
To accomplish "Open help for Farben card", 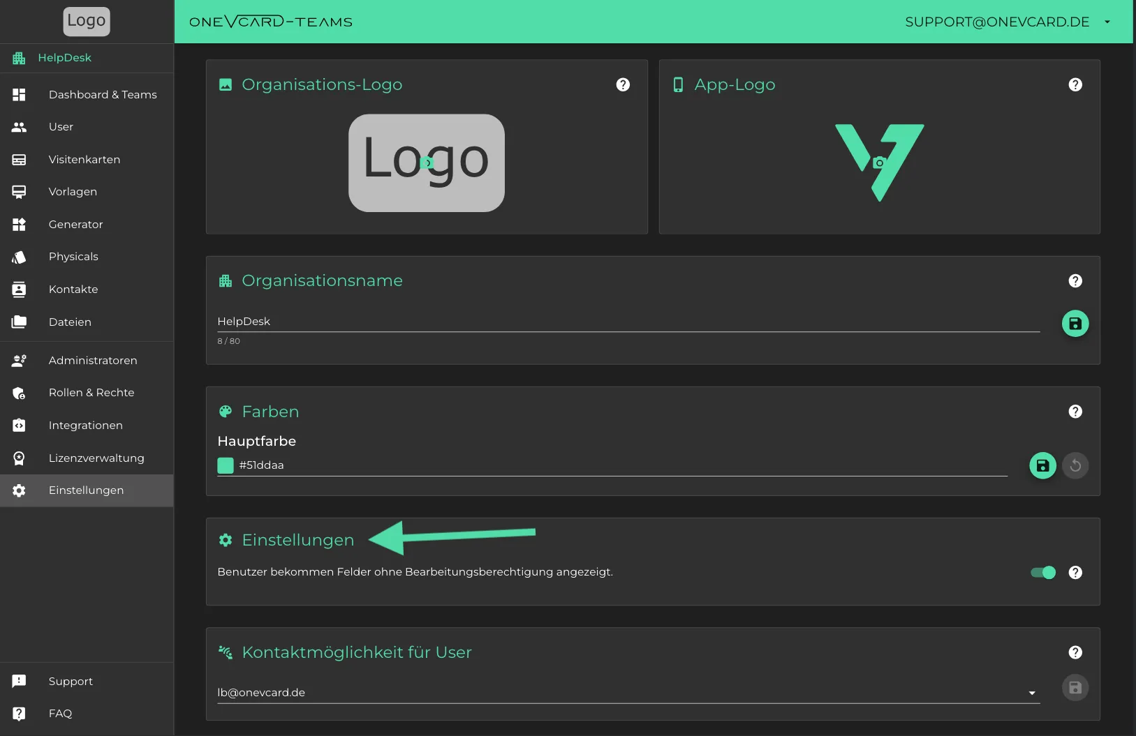I will pyautogui.click(x=1075, y=412).
